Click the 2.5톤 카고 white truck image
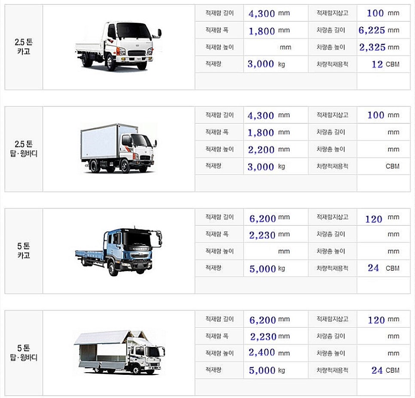 [118, 46]
